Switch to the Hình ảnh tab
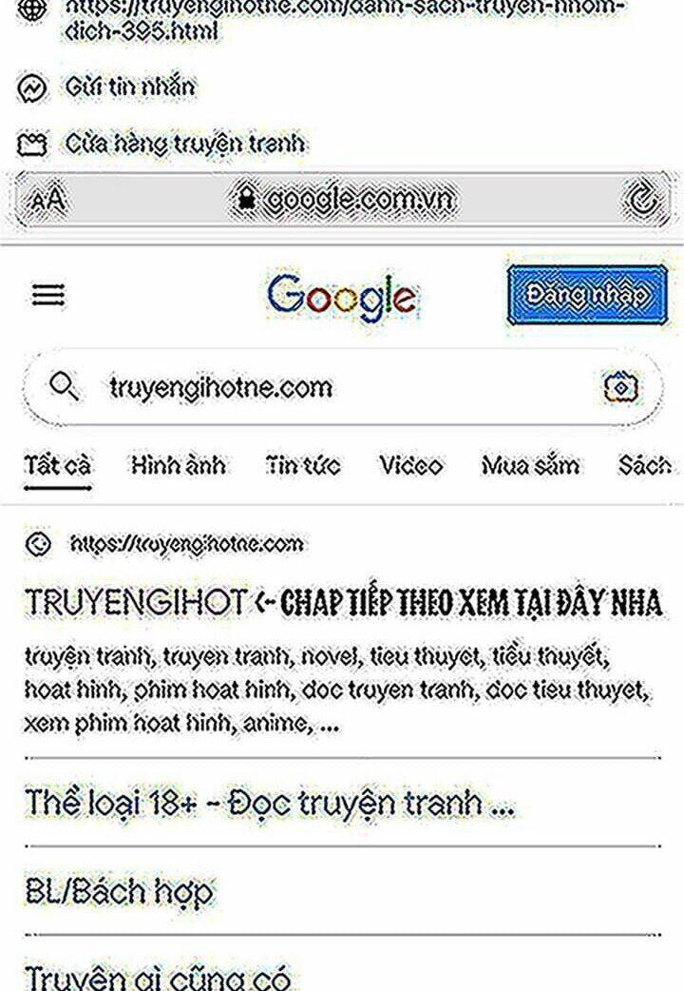The image size is (684, 991). (x=178, y=466)
